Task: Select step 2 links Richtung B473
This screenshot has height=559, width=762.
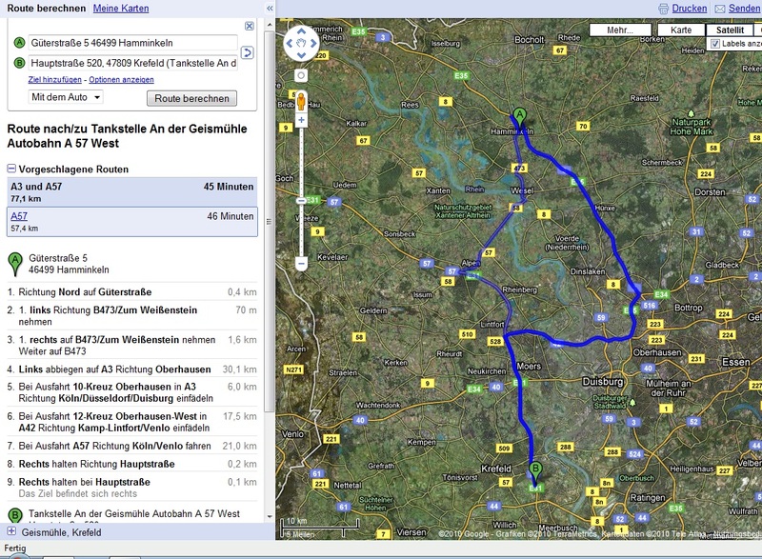Action: [132, 315]
